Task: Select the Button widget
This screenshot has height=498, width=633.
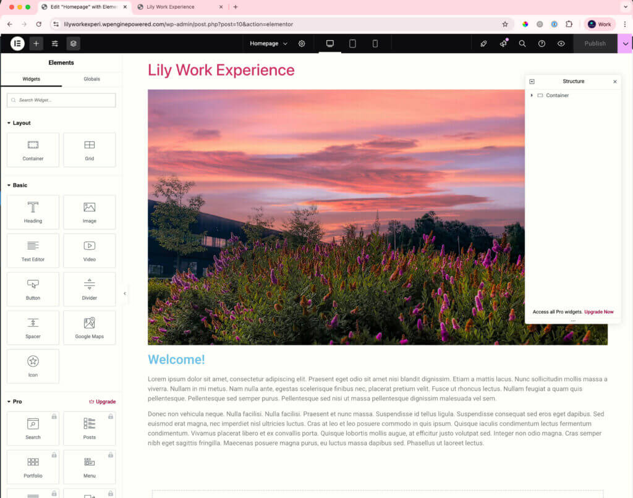Action: tap(33, 289)
